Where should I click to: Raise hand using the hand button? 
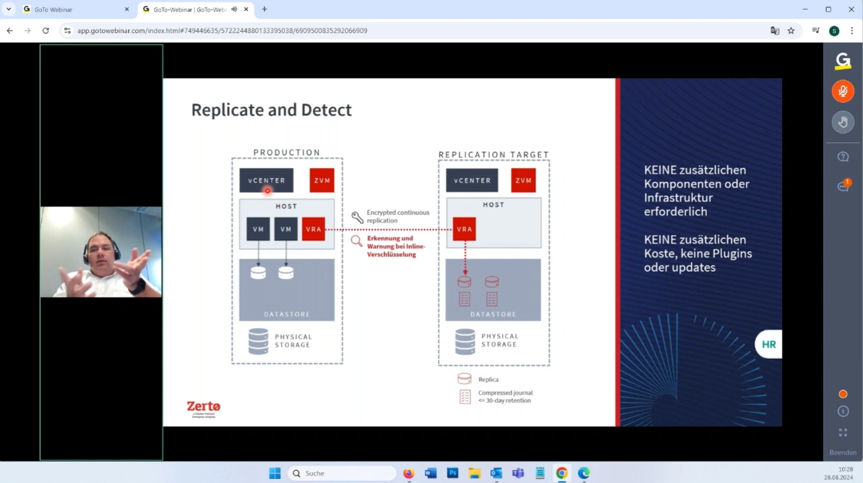tap(843, 122)
